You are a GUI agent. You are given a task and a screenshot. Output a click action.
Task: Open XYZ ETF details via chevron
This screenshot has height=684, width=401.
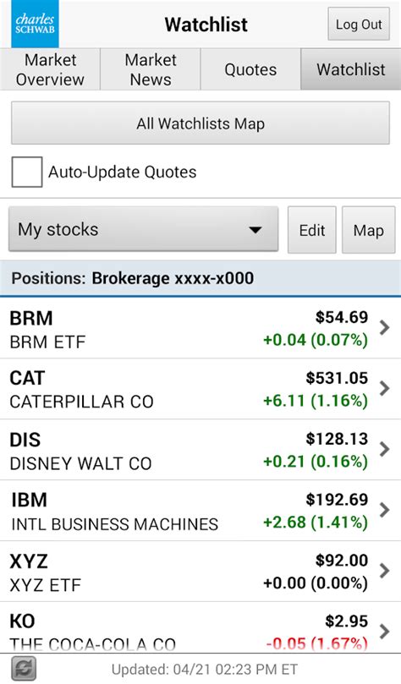[384, 570]
